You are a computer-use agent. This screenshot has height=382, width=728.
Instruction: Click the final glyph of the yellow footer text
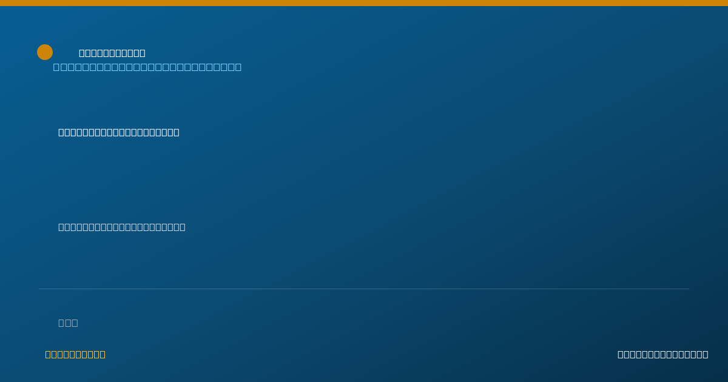point(103,354)
